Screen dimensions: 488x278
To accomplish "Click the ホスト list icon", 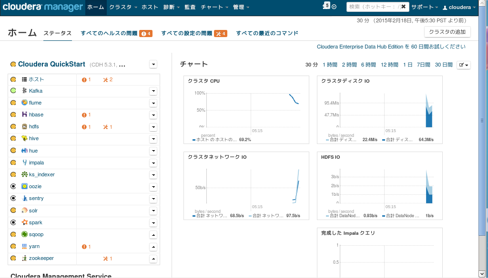I will tap(25, 79).
